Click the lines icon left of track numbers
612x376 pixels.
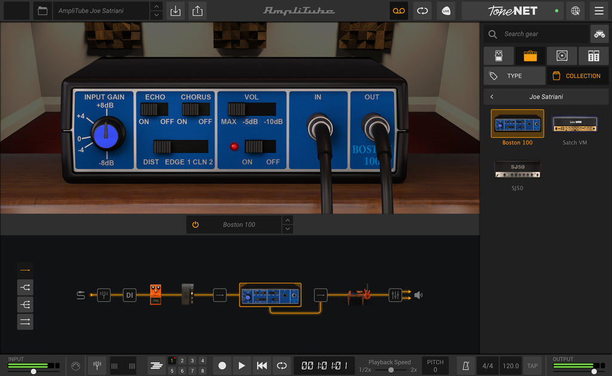[x=156, y=365]
